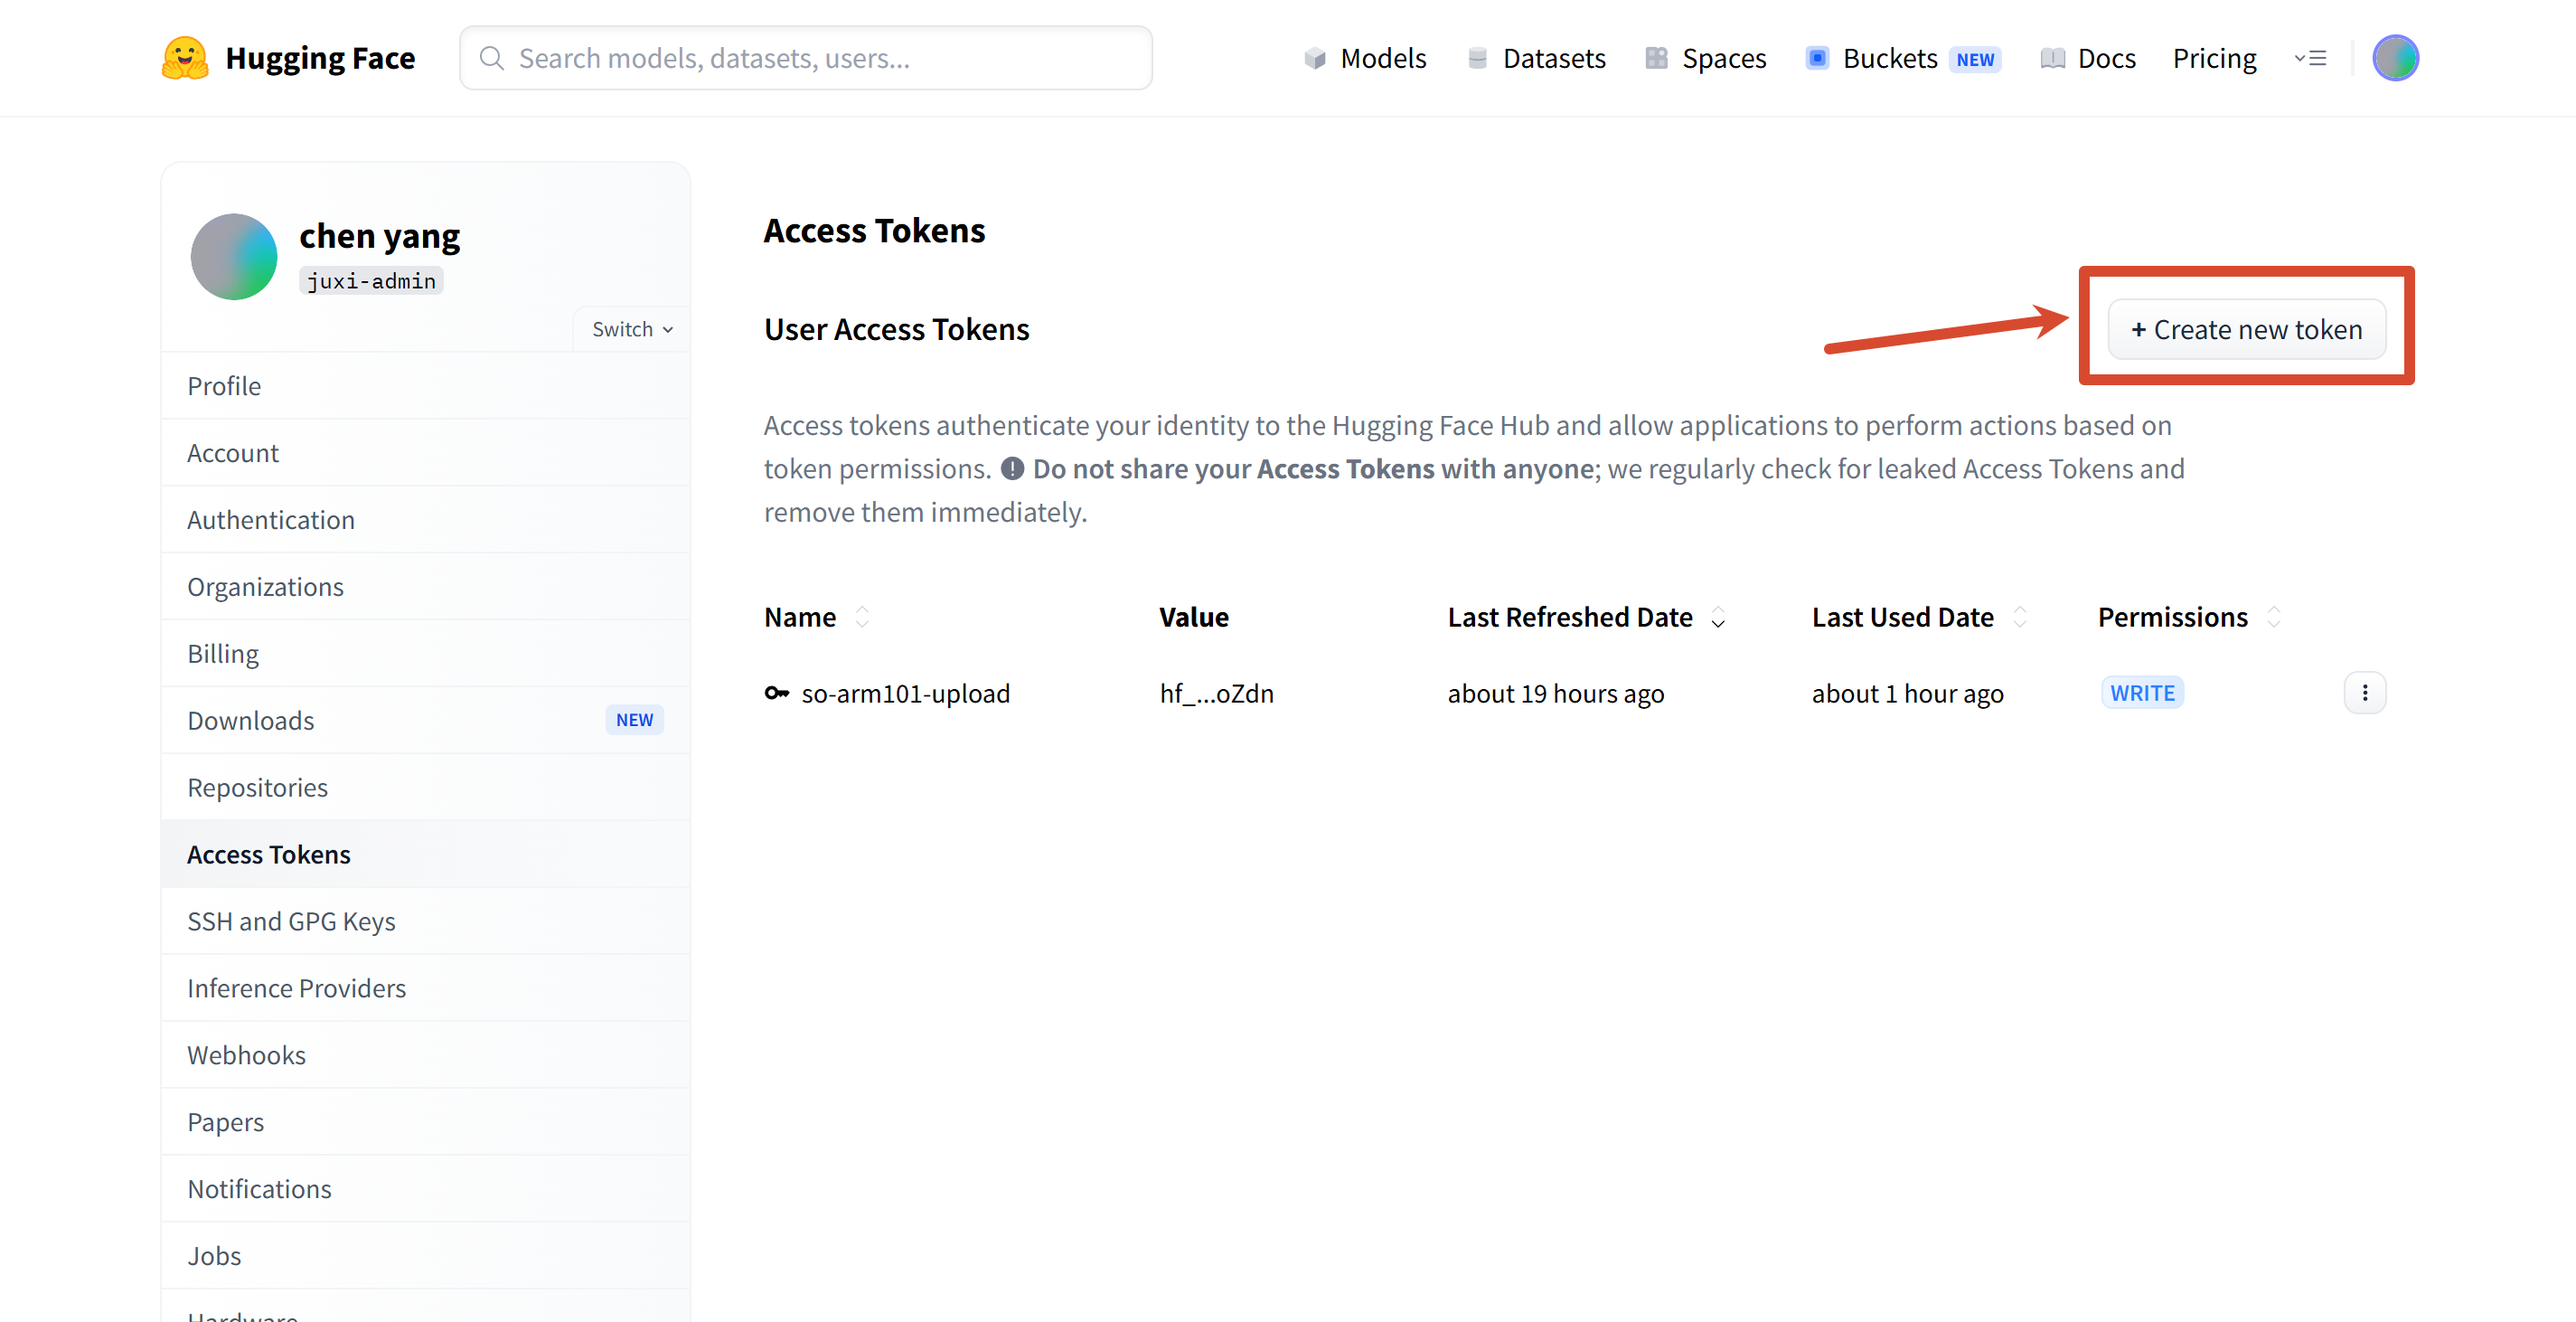The width and height of the screenshot is (2576, 1322).
Task: Open Profile settings
Action: point(425,386)
